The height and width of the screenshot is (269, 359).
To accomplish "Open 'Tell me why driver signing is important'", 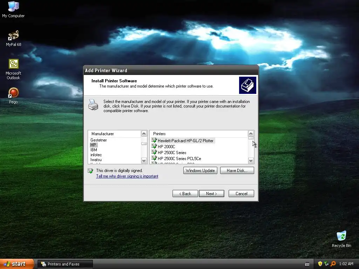I will tap(127, 176).
